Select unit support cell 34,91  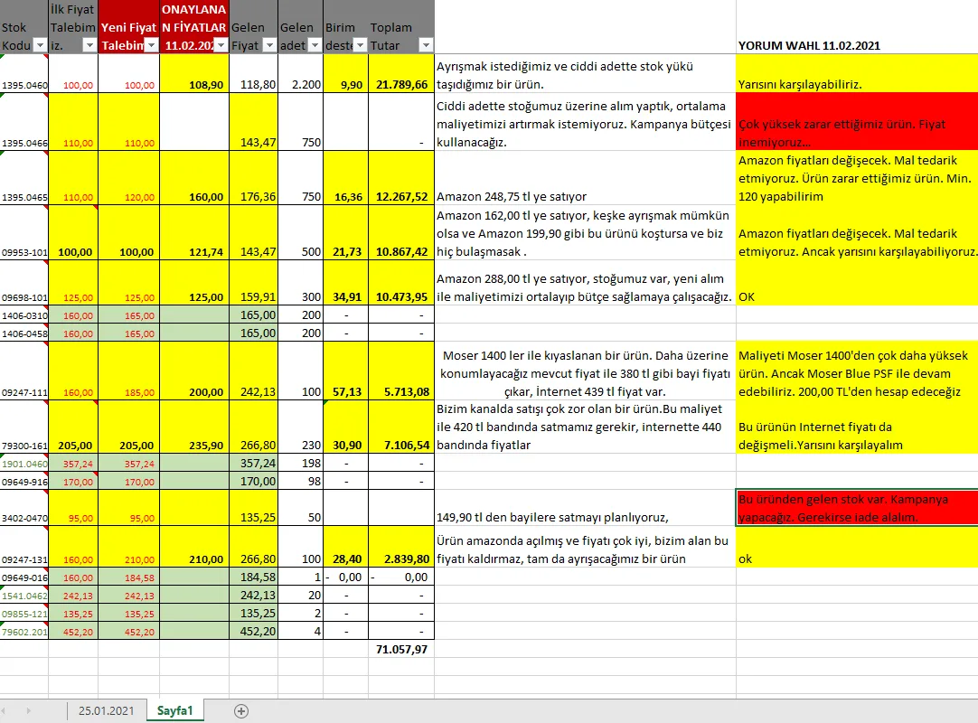point(345,283)
